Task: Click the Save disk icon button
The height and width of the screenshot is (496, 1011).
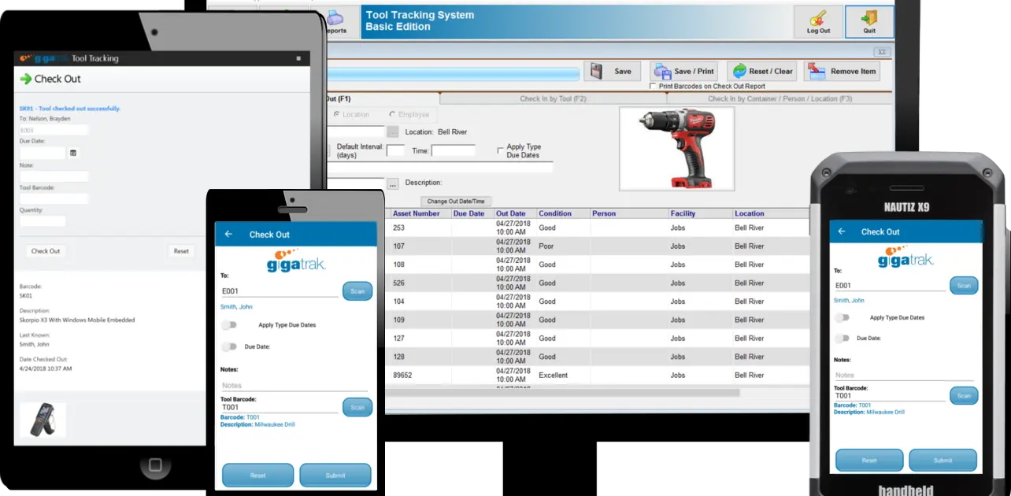Action: [x=612, y=71]
